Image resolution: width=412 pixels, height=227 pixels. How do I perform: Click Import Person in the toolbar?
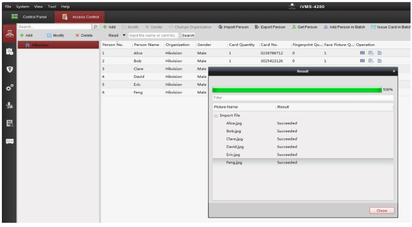233,27
